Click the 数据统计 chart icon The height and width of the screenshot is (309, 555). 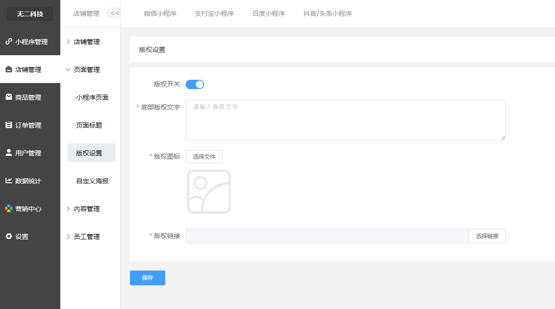[9, 180]
